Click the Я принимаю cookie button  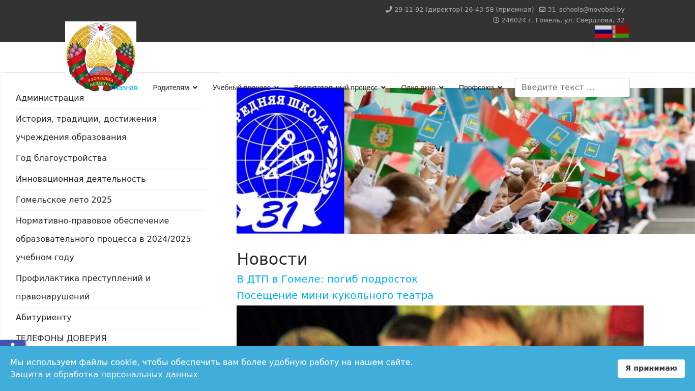point(651,369)
